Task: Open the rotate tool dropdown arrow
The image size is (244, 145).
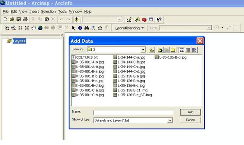Action: [x=222, y=28]
